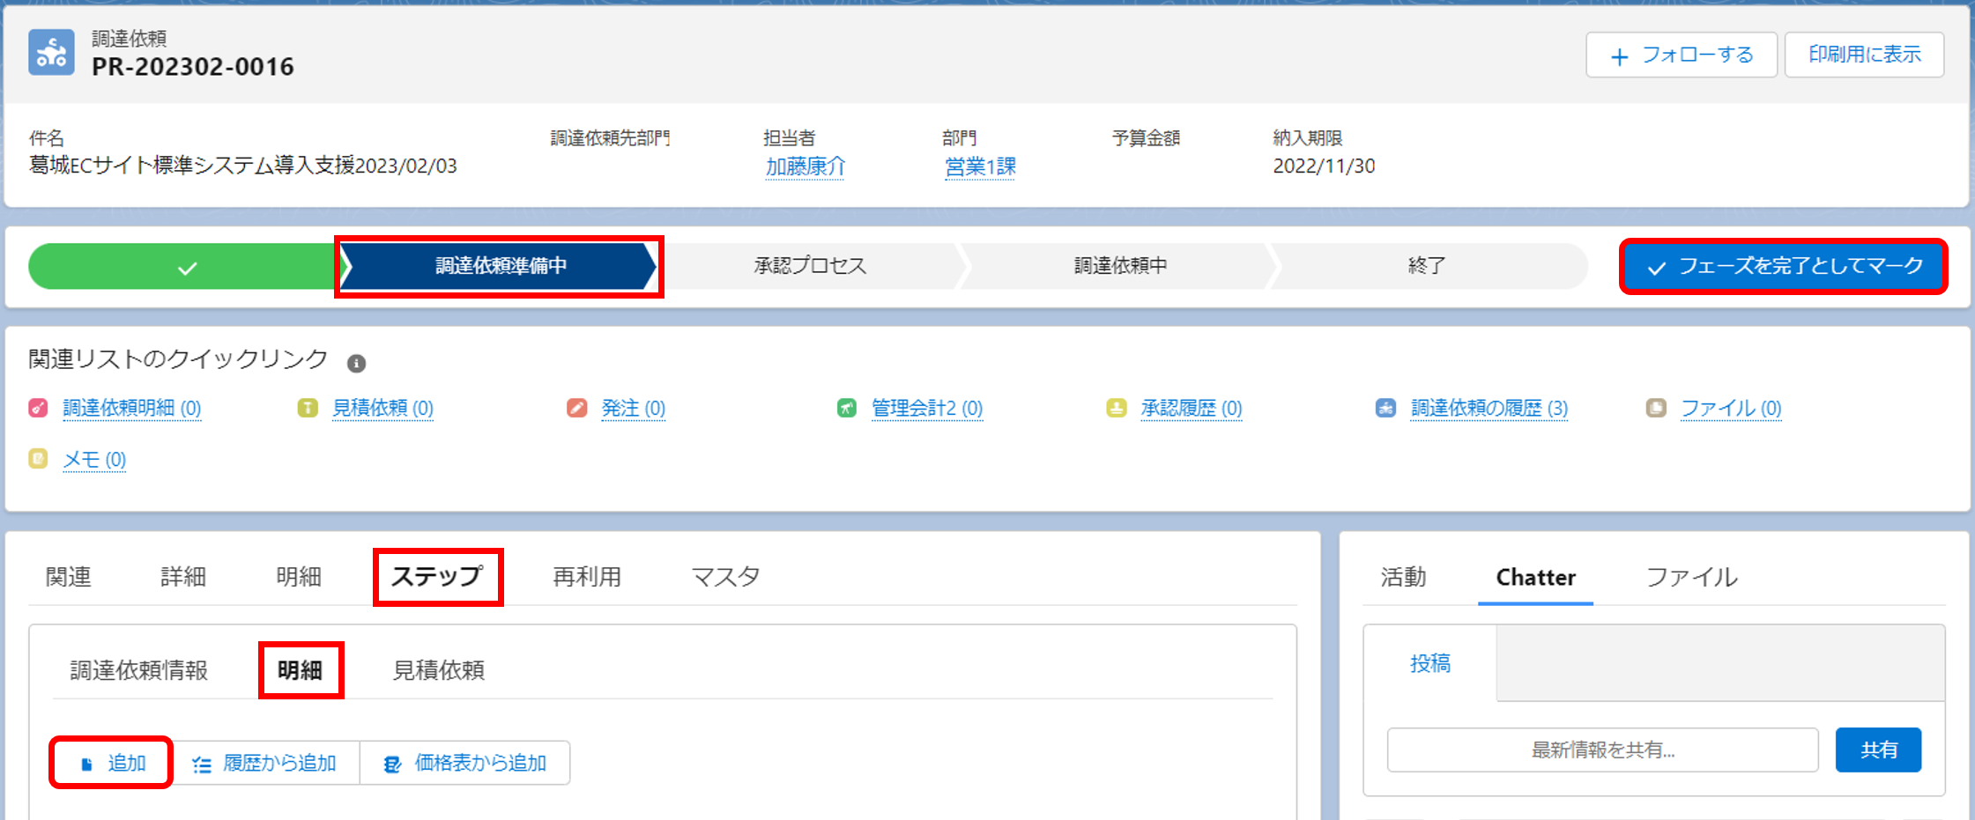This screenshot has width=1975, height=820.
Task: Switch to the ステップ tab
Action: click(x=437, y=577)
